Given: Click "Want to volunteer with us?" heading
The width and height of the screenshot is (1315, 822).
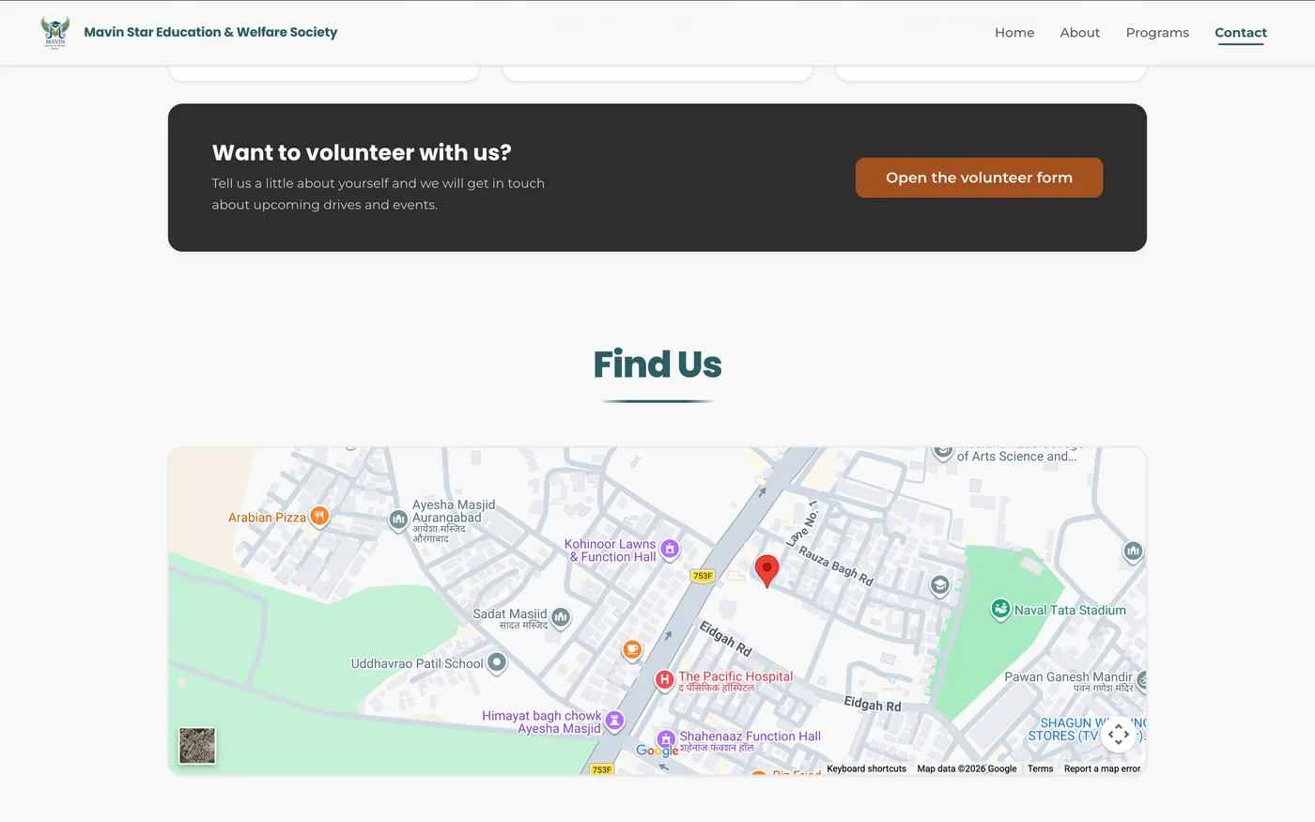Looking at the screenshot, I should 362,152.
